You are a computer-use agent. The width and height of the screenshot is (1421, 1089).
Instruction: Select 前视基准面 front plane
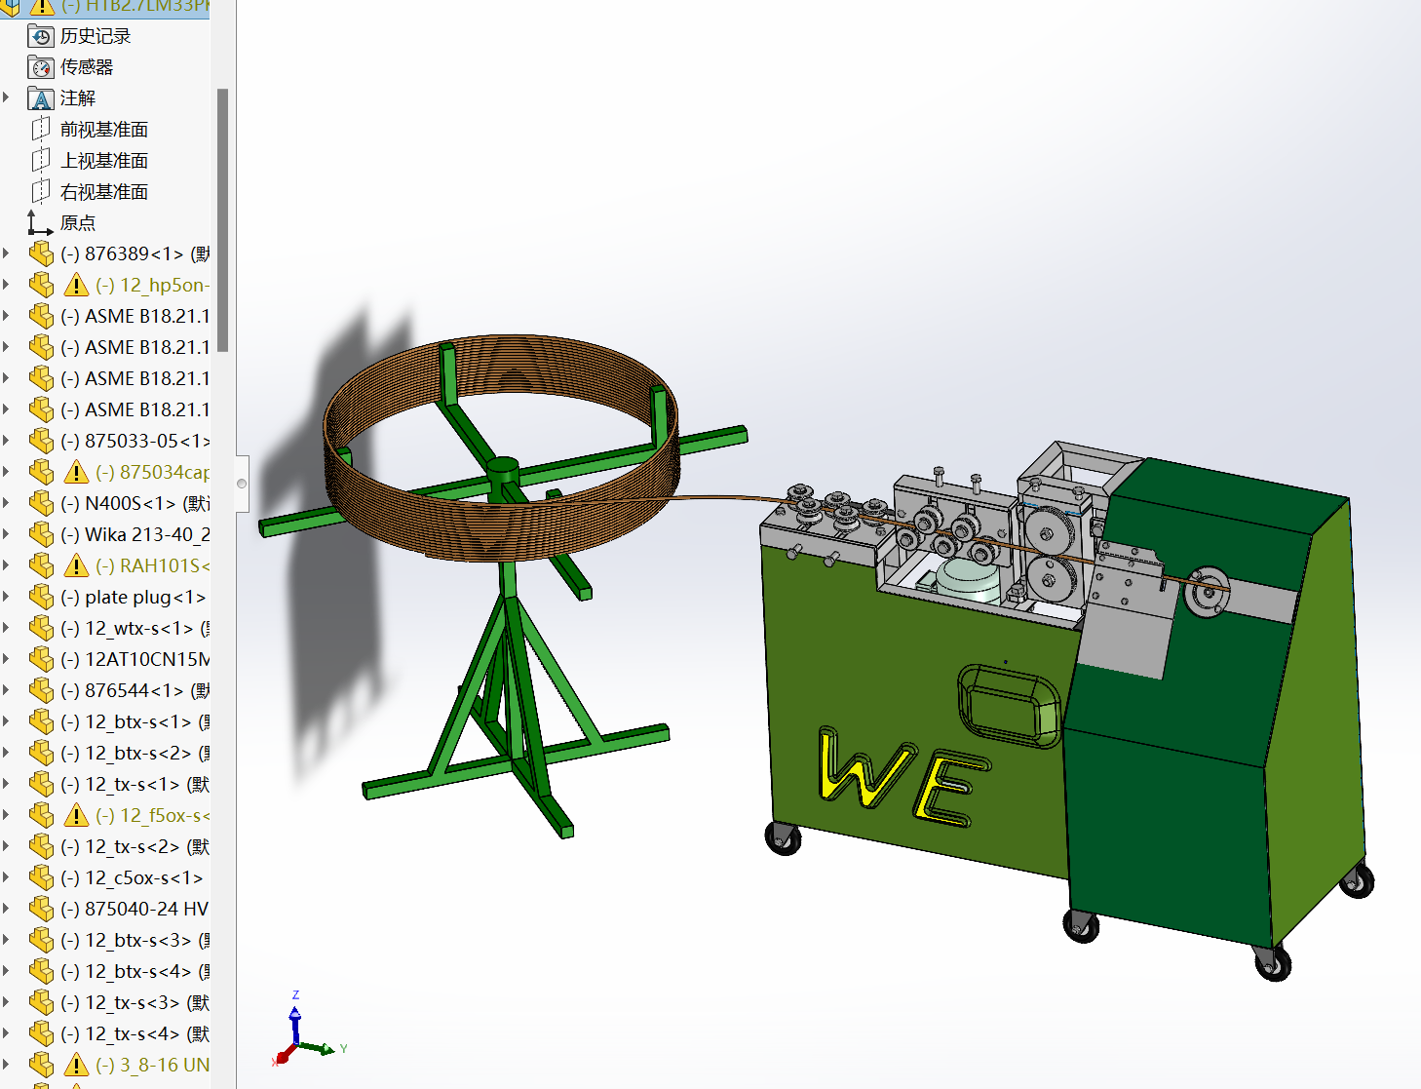coord(104,130)
